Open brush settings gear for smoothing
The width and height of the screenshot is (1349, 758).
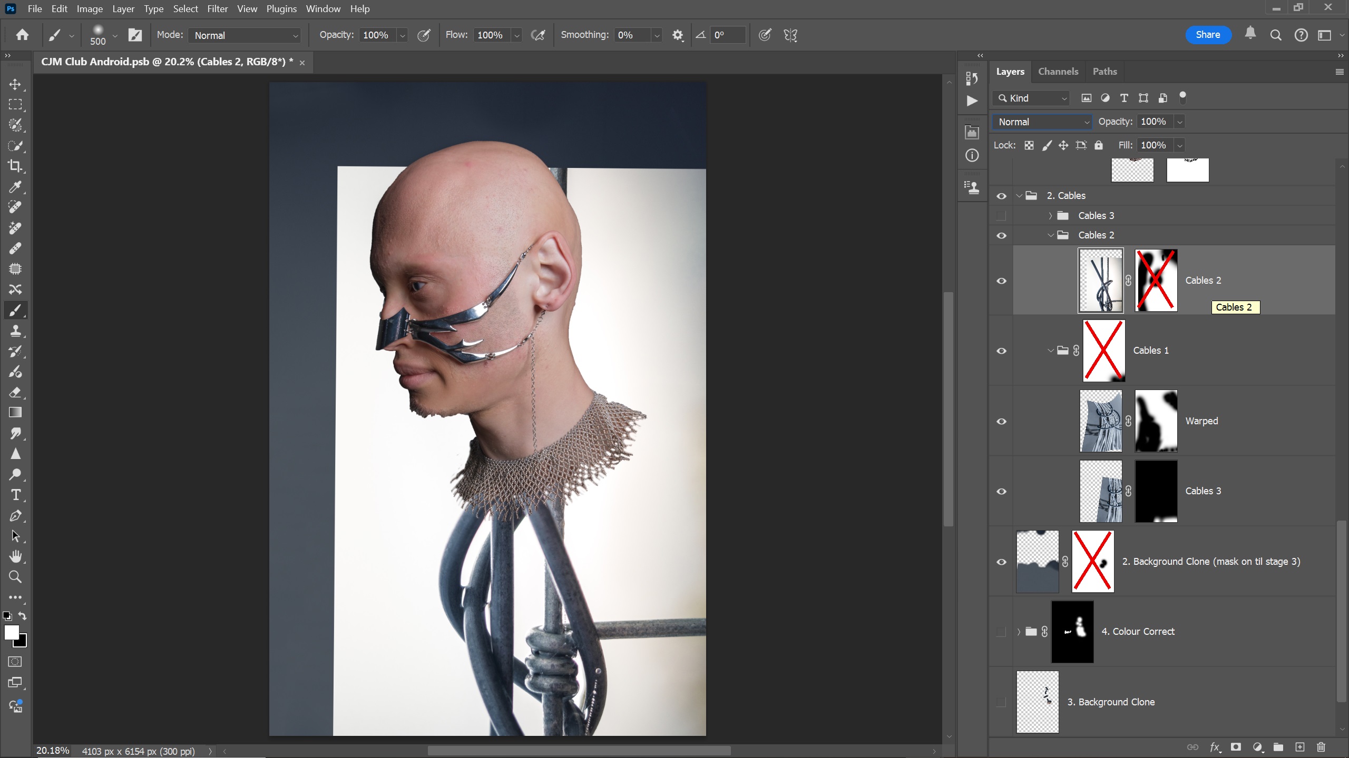pyautogui.click(x=678, y=35)
